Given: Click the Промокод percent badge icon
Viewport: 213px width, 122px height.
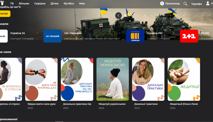Looking at the screenshot, I should click(x=162, y=3).
